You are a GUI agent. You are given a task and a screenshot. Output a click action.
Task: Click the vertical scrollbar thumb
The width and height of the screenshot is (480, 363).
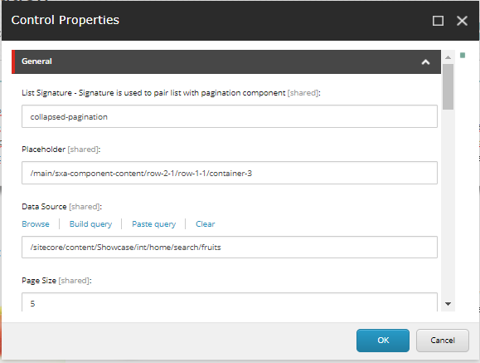pyautogui.click(x=448, y=86)
